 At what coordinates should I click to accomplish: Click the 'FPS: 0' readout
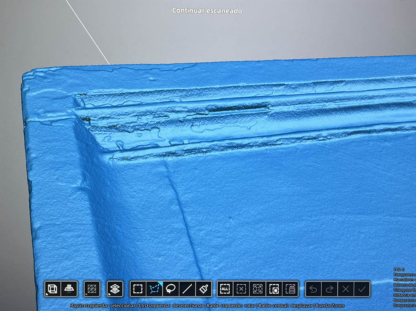pos(399,270)
